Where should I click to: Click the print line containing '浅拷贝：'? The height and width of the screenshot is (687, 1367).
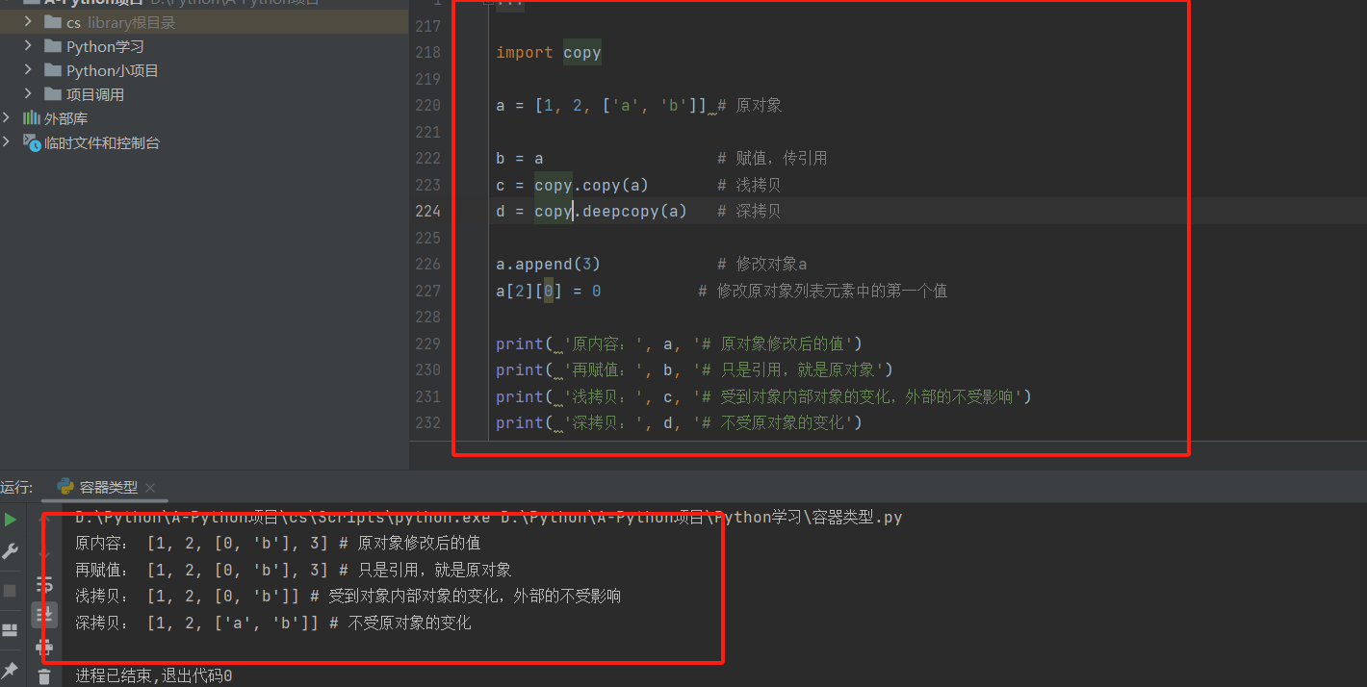[x=764, y=396]
